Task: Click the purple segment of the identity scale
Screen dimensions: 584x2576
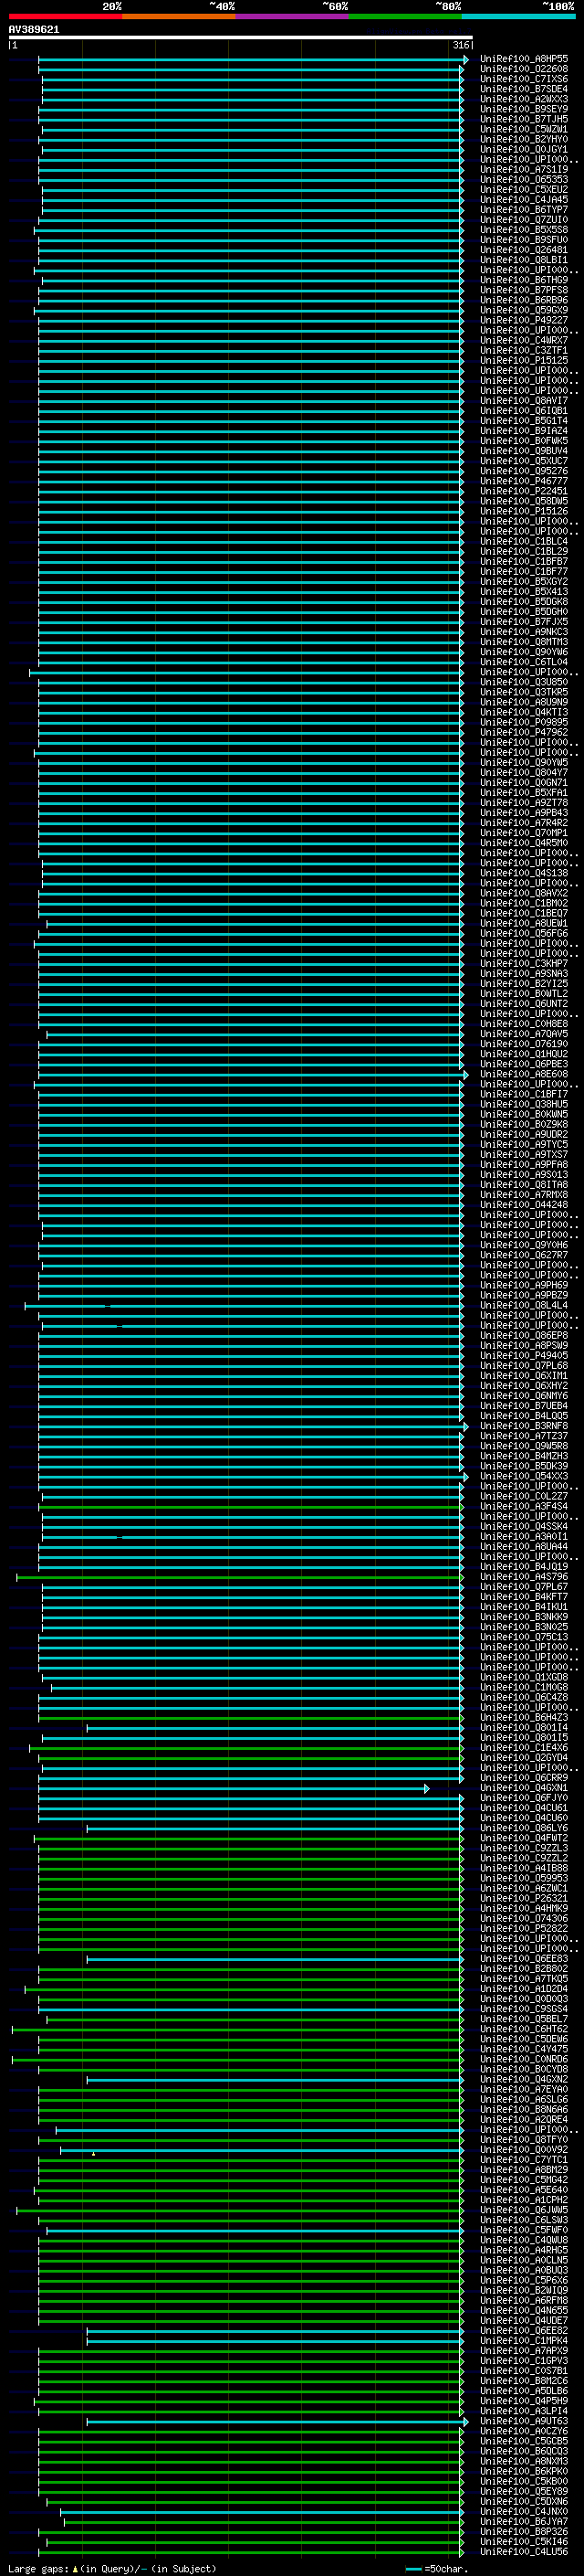Action: tap(293, 16)
